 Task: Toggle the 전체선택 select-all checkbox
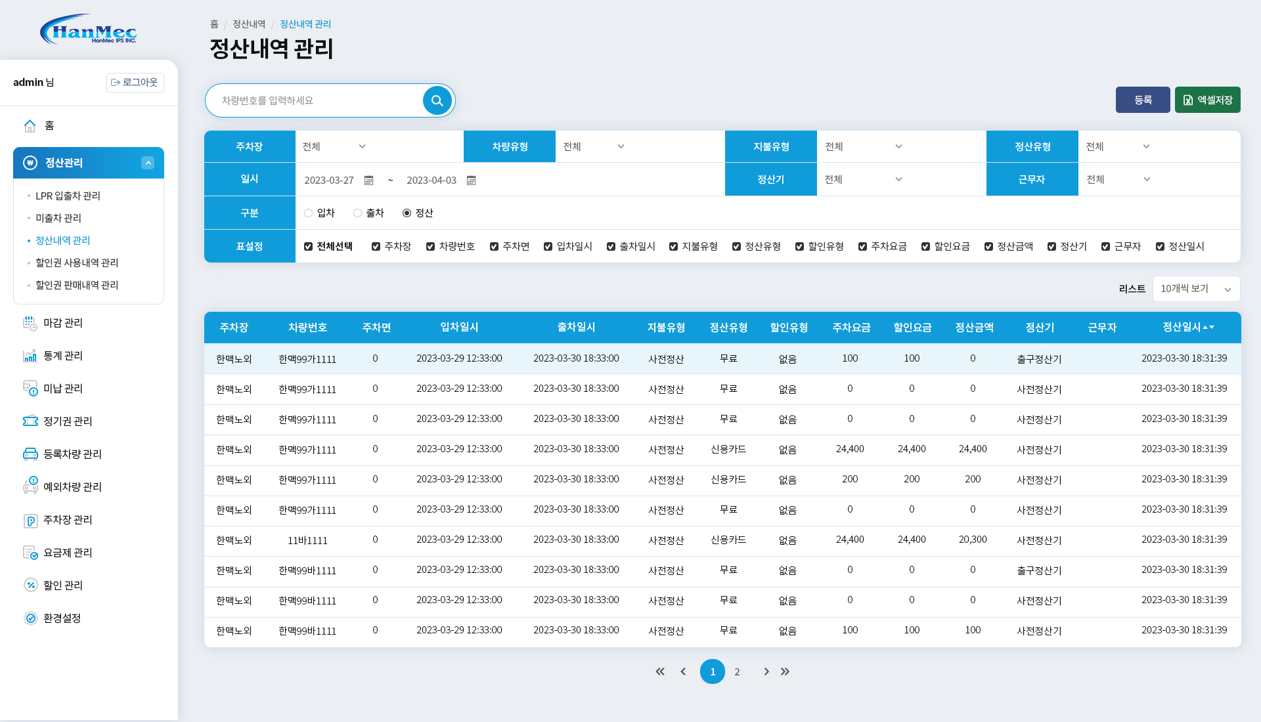(x=308, y=246)
